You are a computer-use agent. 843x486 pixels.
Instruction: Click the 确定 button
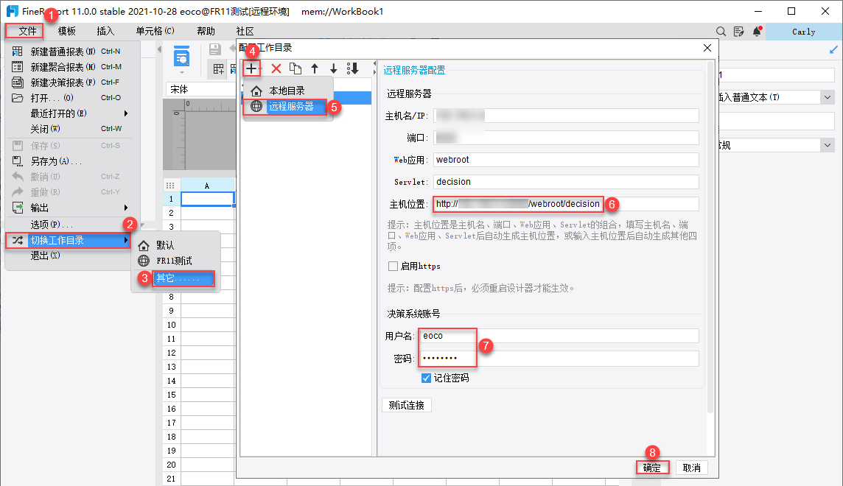tap(652, 468)
